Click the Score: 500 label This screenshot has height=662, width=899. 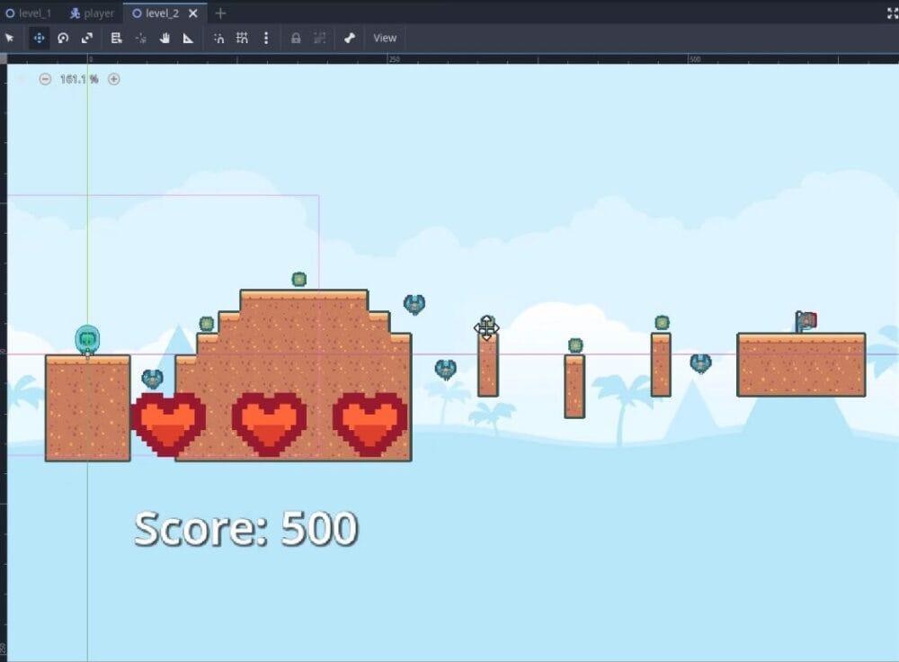(x=246, y=529)
